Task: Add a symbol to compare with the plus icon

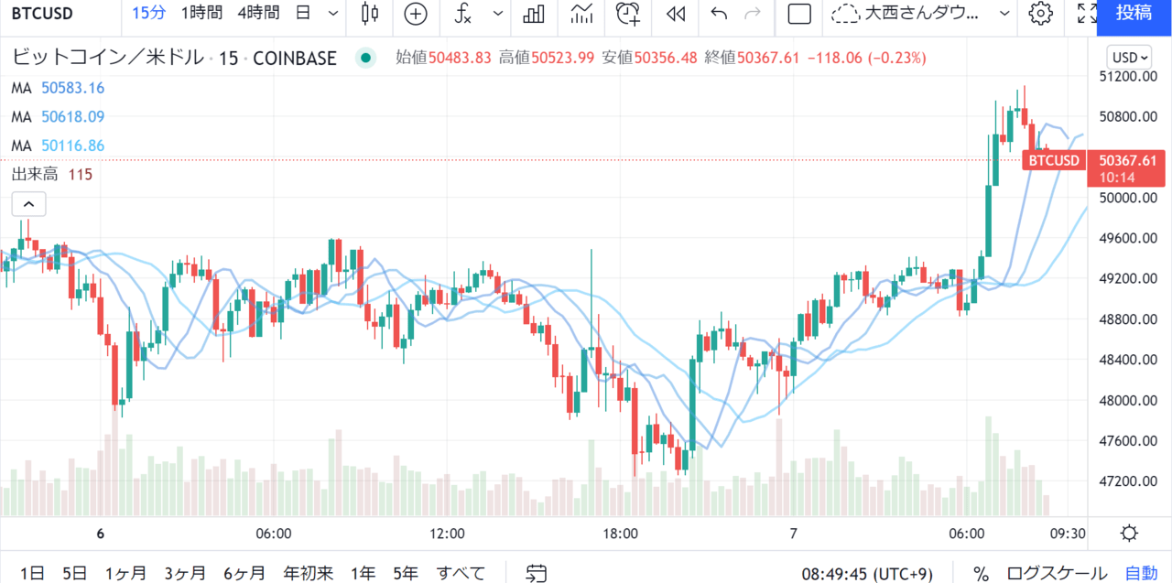Action: pyautogui.click(x=416, y=14)
